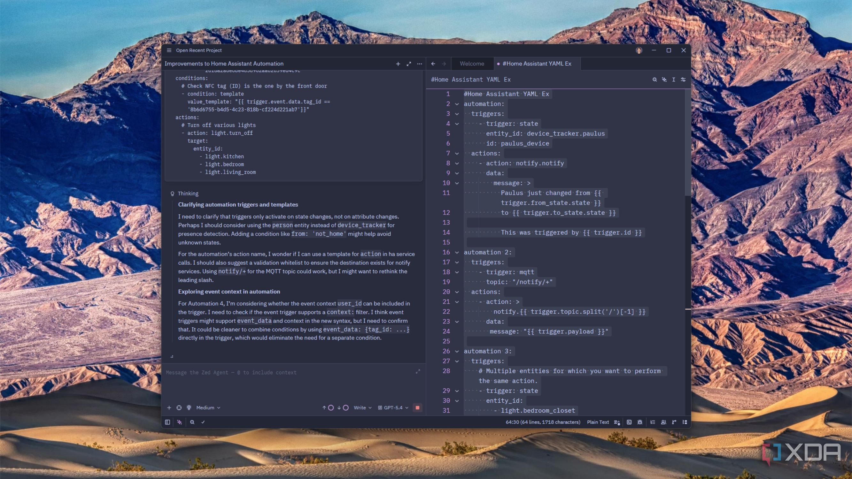Open the debugger panel
This screenshot has width=852, height=479.
[640, 422]
